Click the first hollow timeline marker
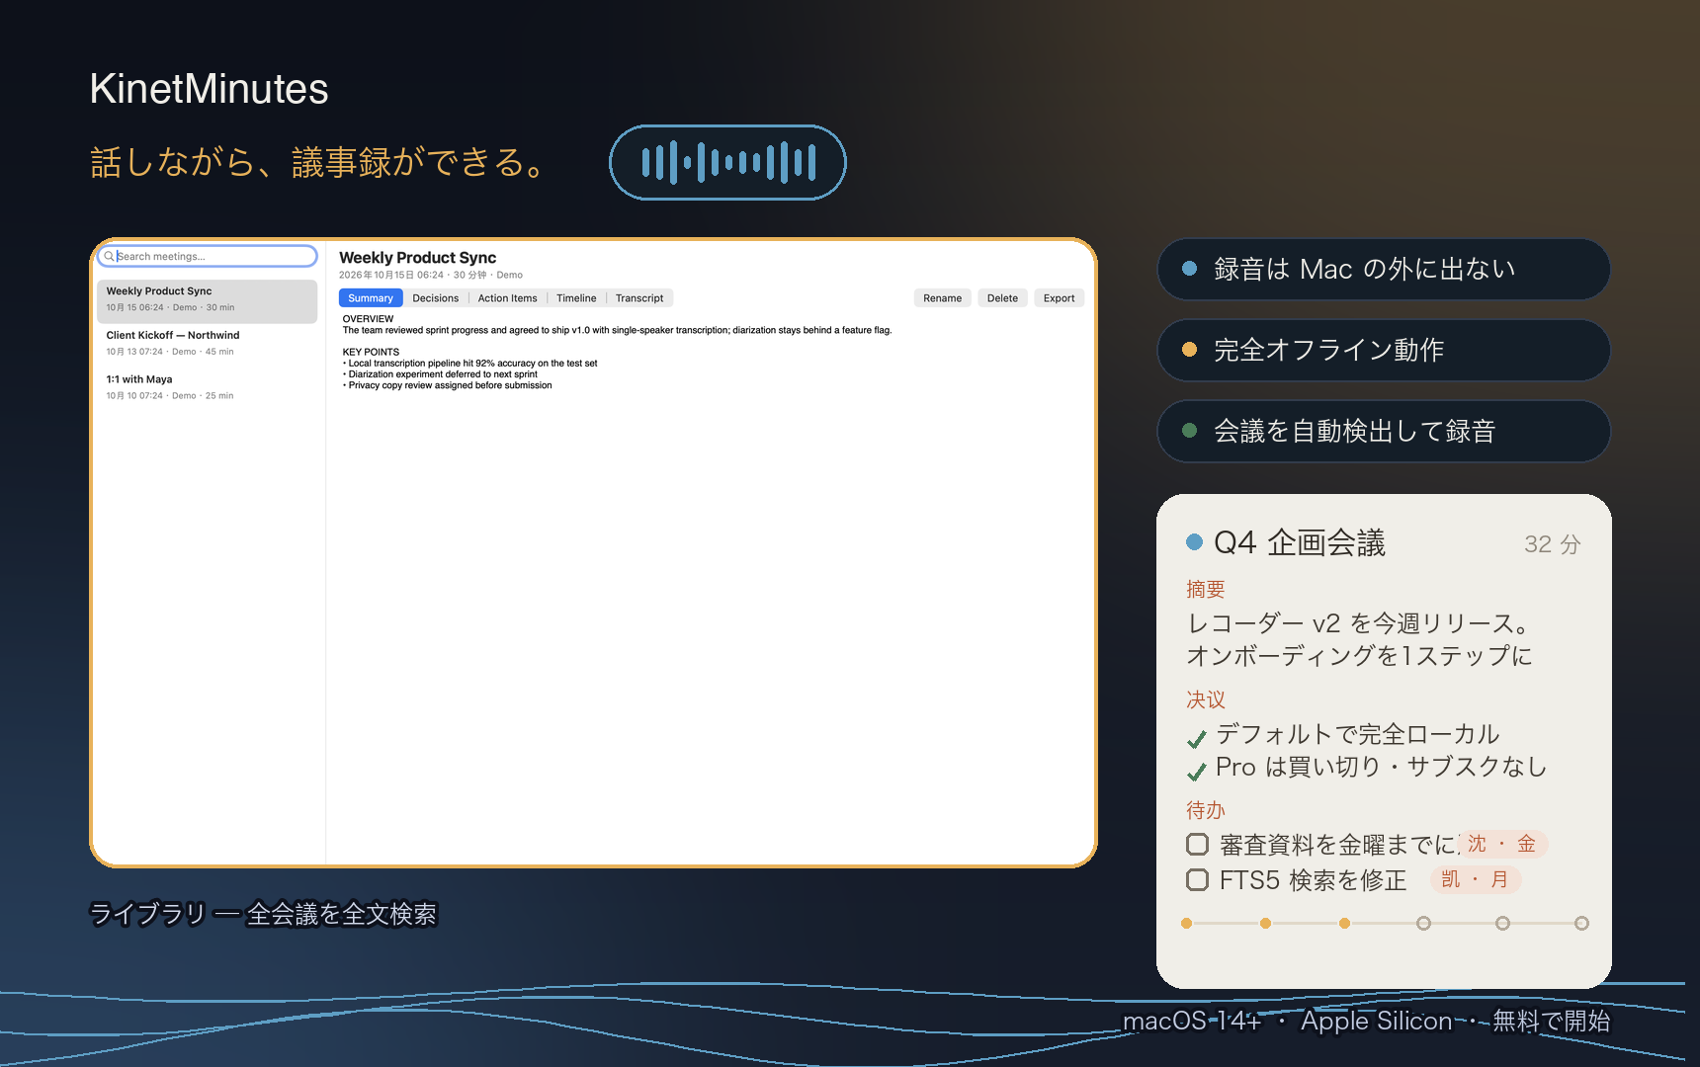 [x=1423, y=923]
